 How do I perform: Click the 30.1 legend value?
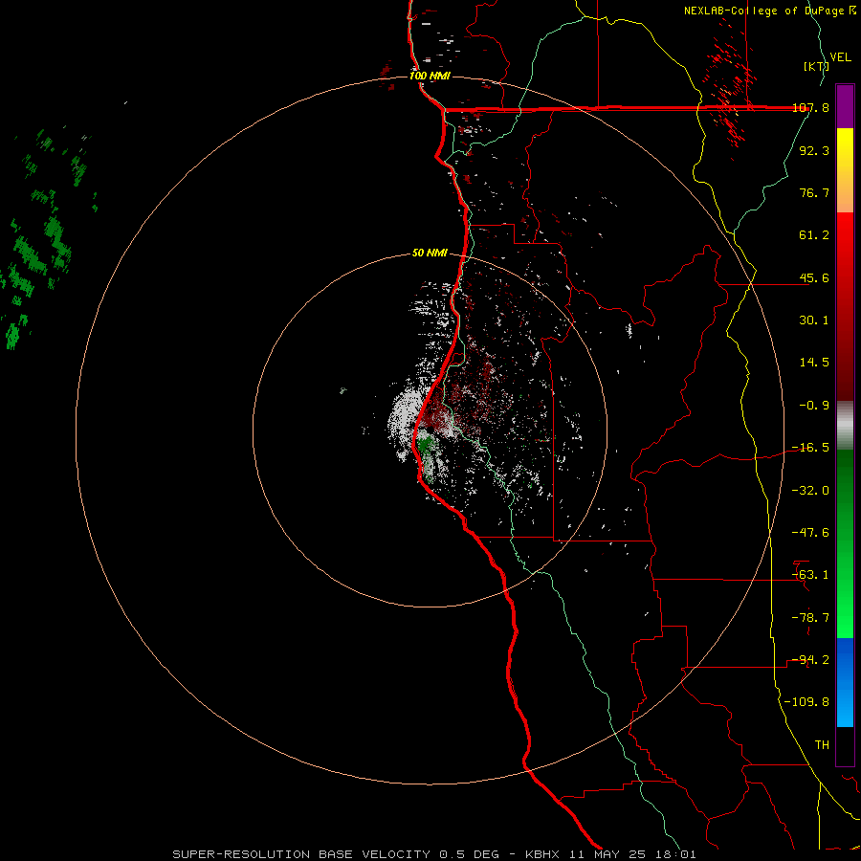pos(814,320)
